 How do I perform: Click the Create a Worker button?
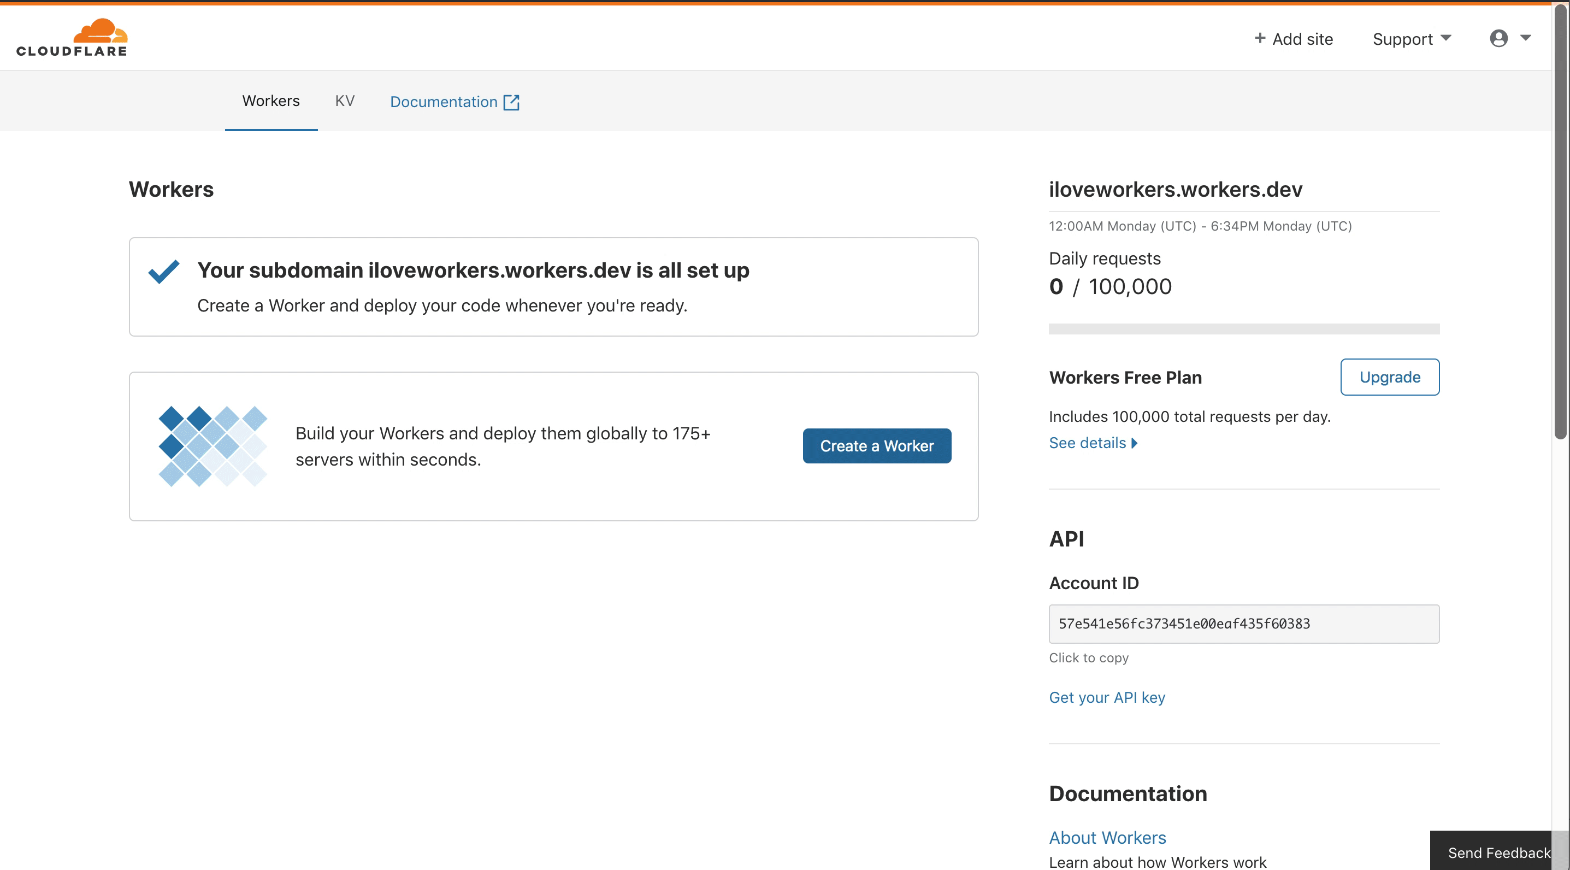876,446
